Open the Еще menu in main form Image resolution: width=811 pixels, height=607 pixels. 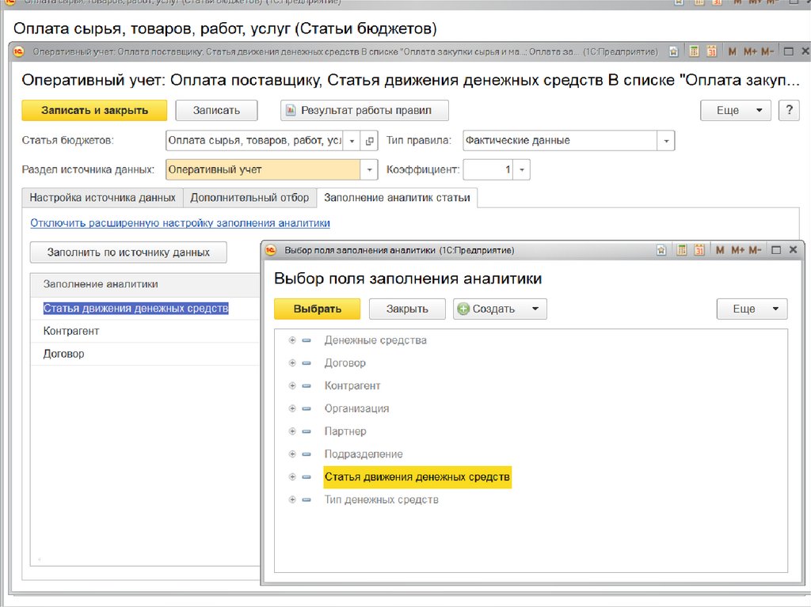[736, 110]
